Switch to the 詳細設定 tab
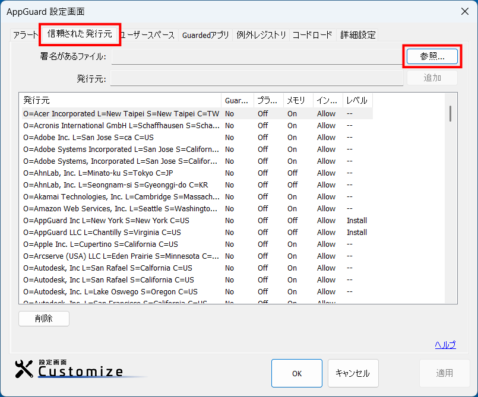The height and width of the screenshot is (397, 478). point(357,35)
